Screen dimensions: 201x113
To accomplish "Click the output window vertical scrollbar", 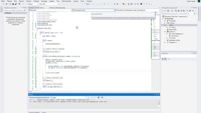I will 159,104.
